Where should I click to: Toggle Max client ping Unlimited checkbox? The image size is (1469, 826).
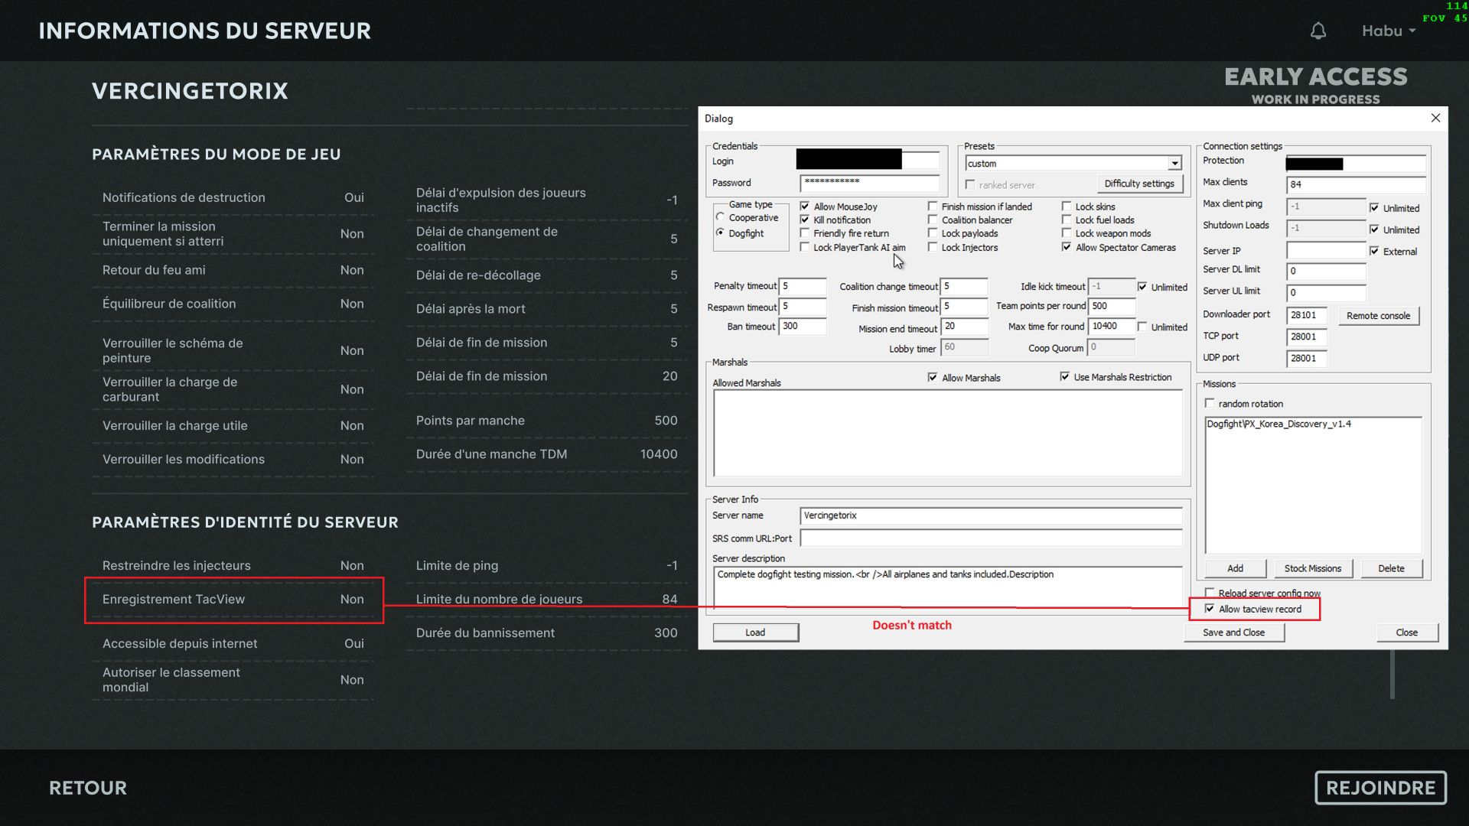click(1375, 208)
